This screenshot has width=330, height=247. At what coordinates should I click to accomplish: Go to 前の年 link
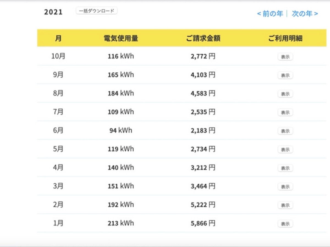[x=270, y=14]
